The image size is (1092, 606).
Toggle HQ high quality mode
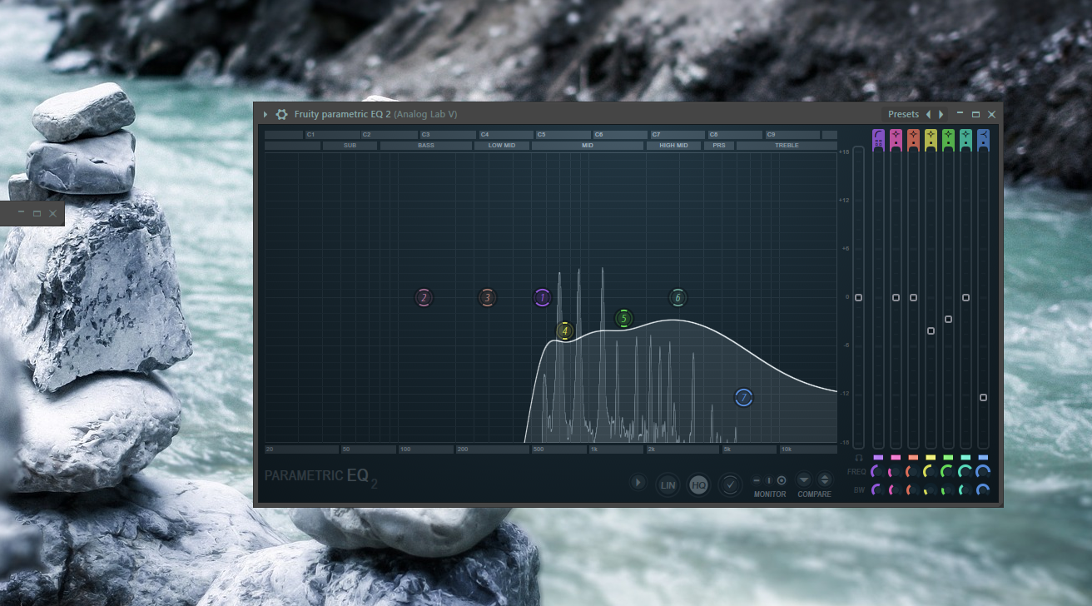point(699,484)
